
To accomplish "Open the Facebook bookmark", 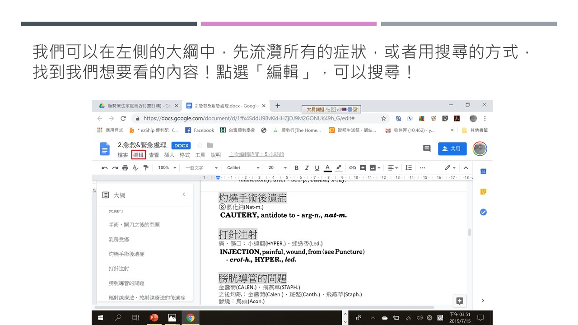I will pos(199,130).
